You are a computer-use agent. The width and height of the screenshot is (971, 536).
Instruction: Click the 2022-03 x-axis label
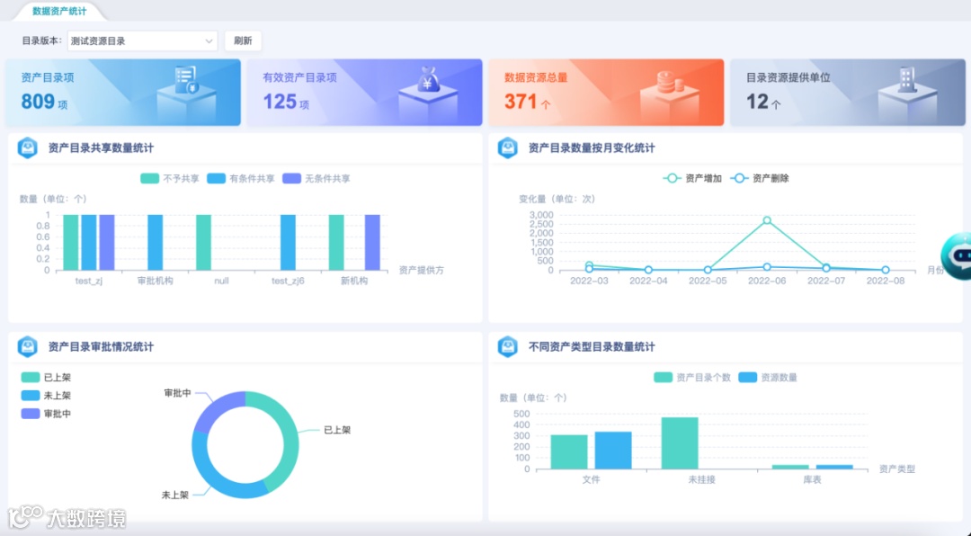pyautogui.click(x=589, y=281)
